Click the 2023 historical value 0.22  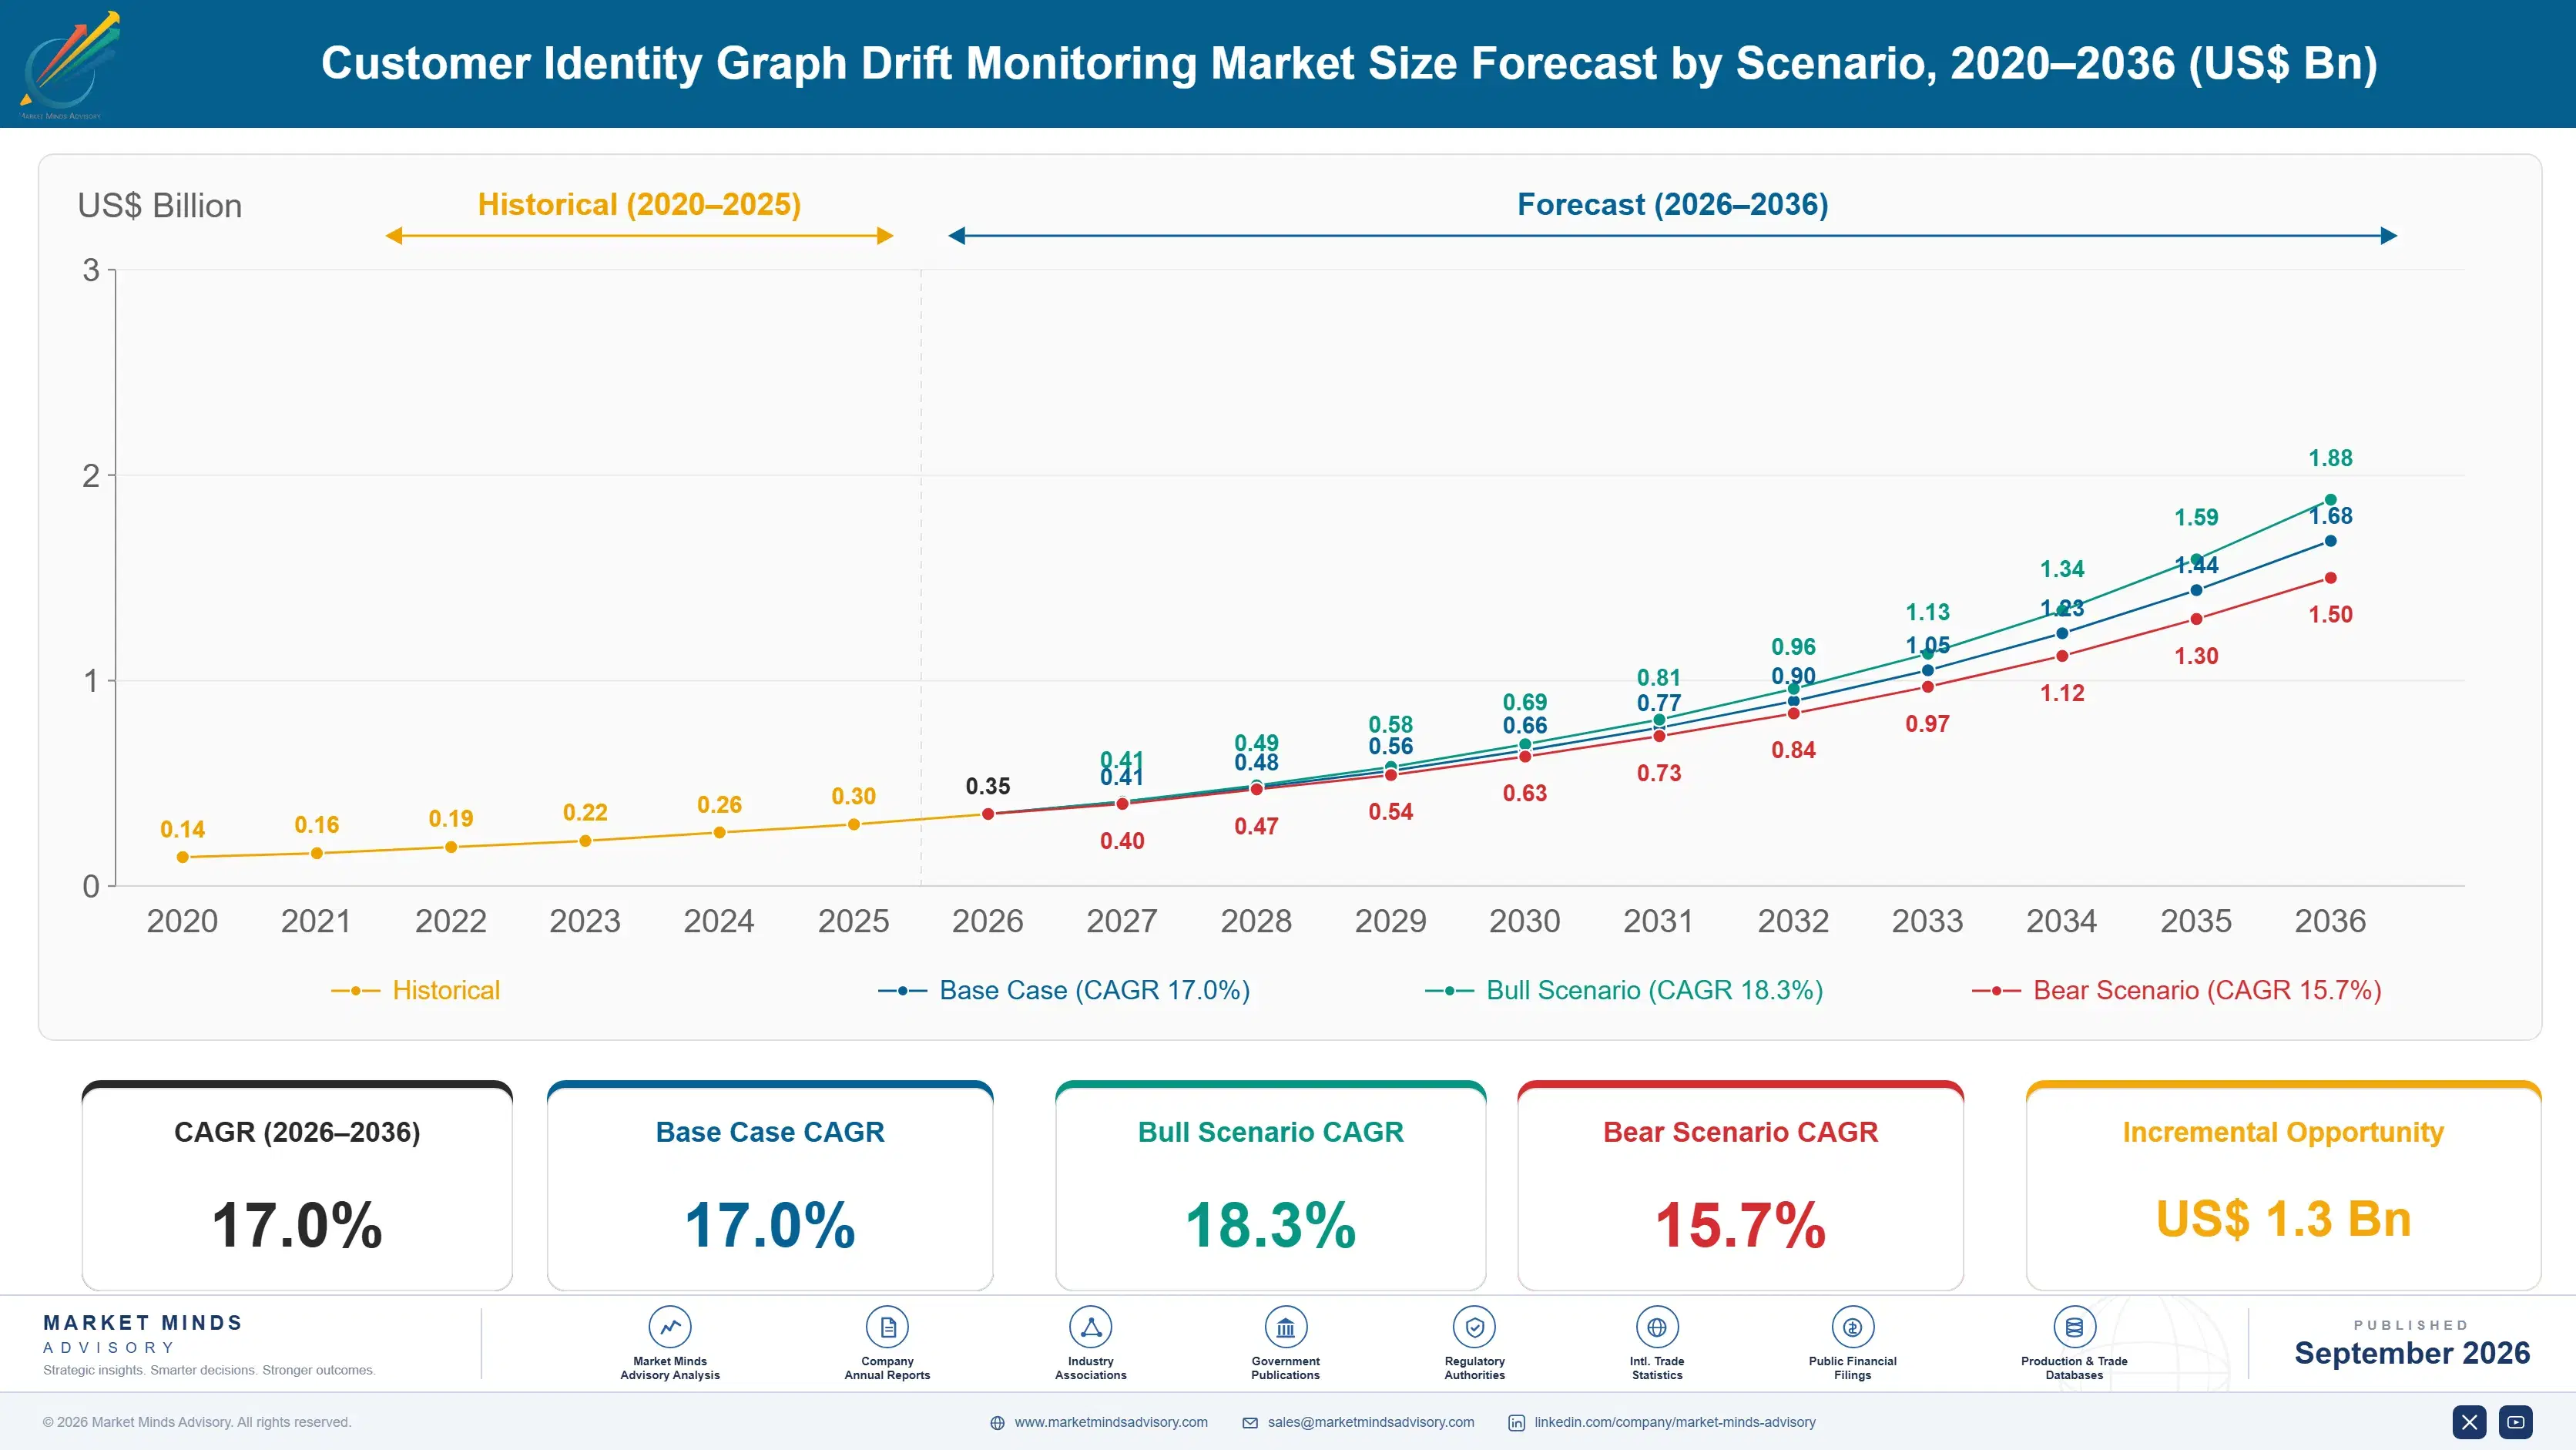click(585, 812)
